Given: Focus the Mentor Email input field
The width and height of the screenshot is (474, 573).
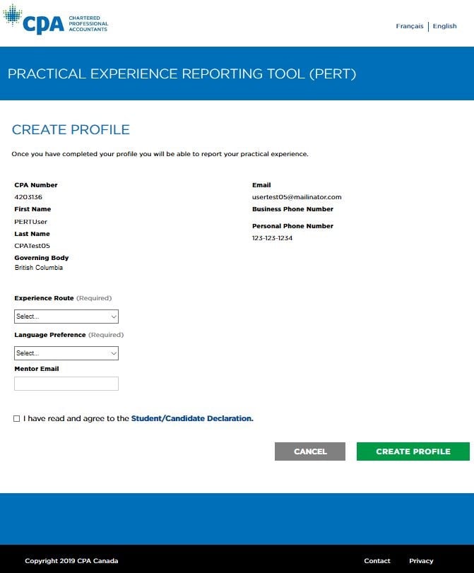Looking at the screenshot, I should (66, 384).
